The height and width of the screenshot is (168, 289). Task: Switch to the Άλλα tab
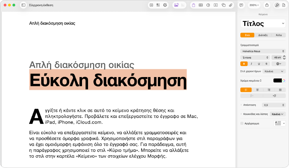click(x=279, y=35)
